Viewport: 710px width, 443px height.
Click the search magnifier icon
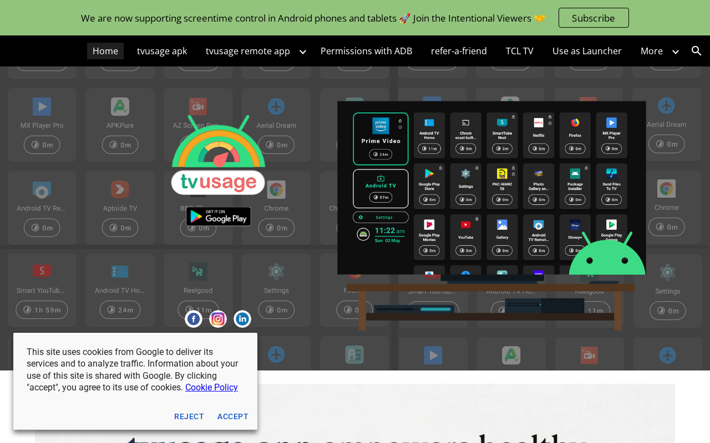point(697,51)
